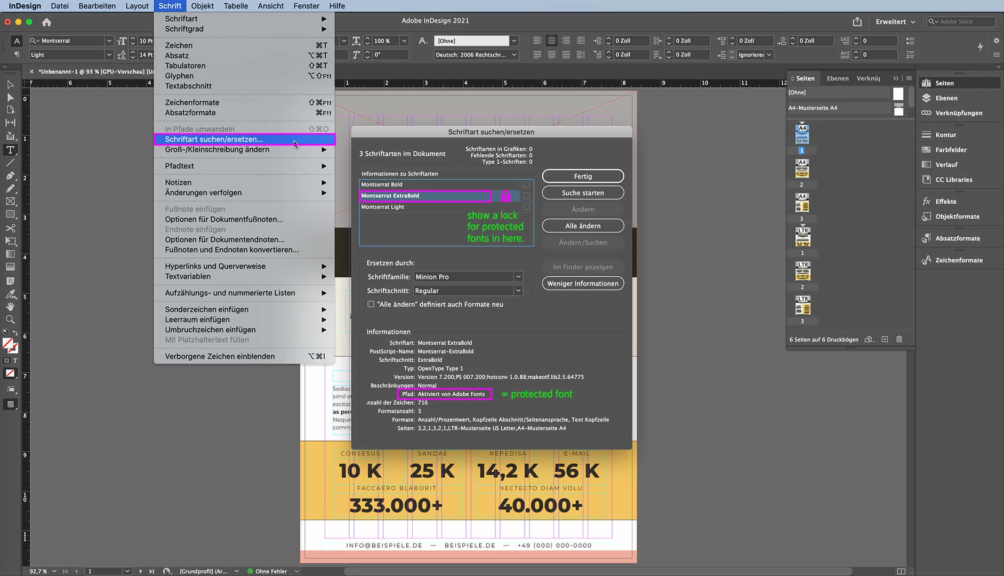
Task: Select the Note tool
Action: 10,281
